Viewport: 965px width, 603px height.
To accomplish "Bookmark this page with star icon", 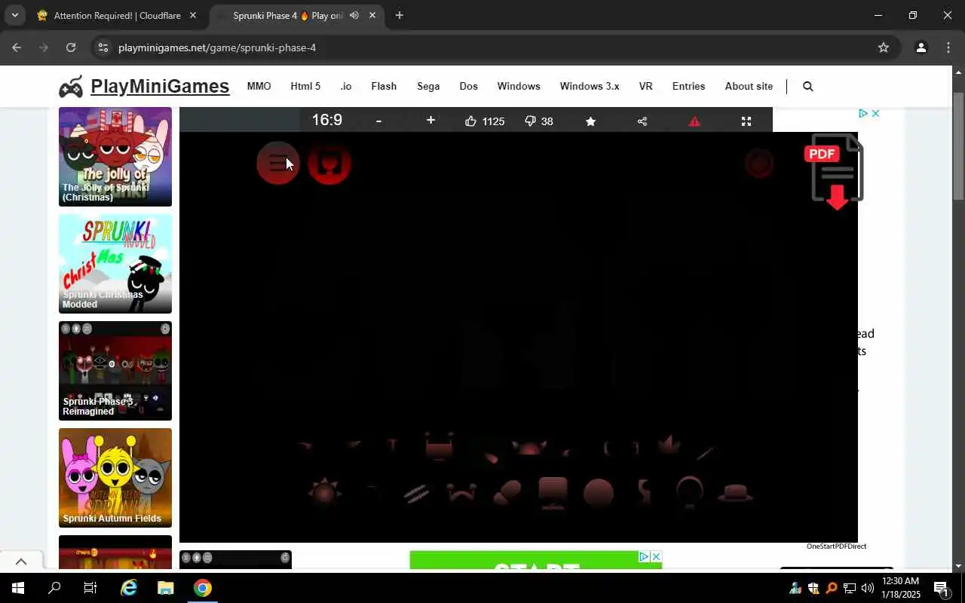I will pyautogui.click(x=884, y=47).
